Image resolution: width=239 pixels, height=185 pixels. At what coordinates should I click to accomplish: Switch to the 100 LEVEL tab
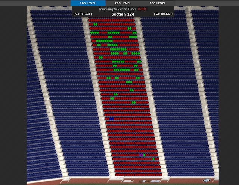88,3
